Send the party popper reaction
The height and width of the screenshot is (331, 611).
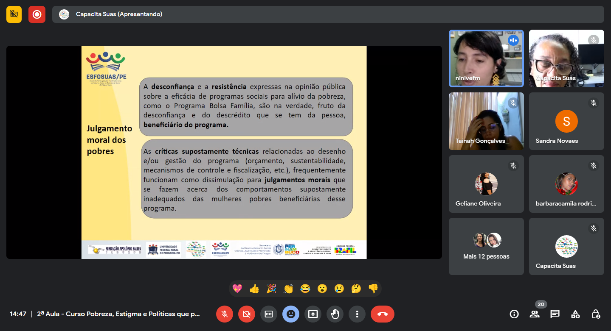point(271,289)
